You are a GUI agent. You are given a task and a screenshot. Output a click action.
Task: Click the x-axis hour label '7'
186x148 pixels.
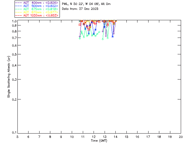click(x=39, y=137)
